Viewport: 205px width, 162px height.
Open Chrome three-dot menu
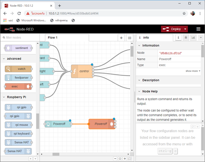click(x=200, y=13)
